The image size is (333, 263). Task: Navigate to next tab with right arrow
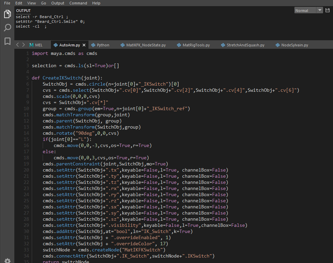point(23,45)
